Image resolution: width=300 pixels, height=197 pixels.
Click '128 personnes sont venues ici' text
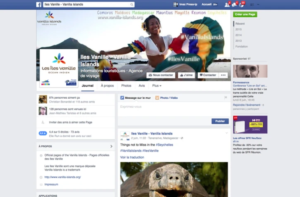pos(67,109)
